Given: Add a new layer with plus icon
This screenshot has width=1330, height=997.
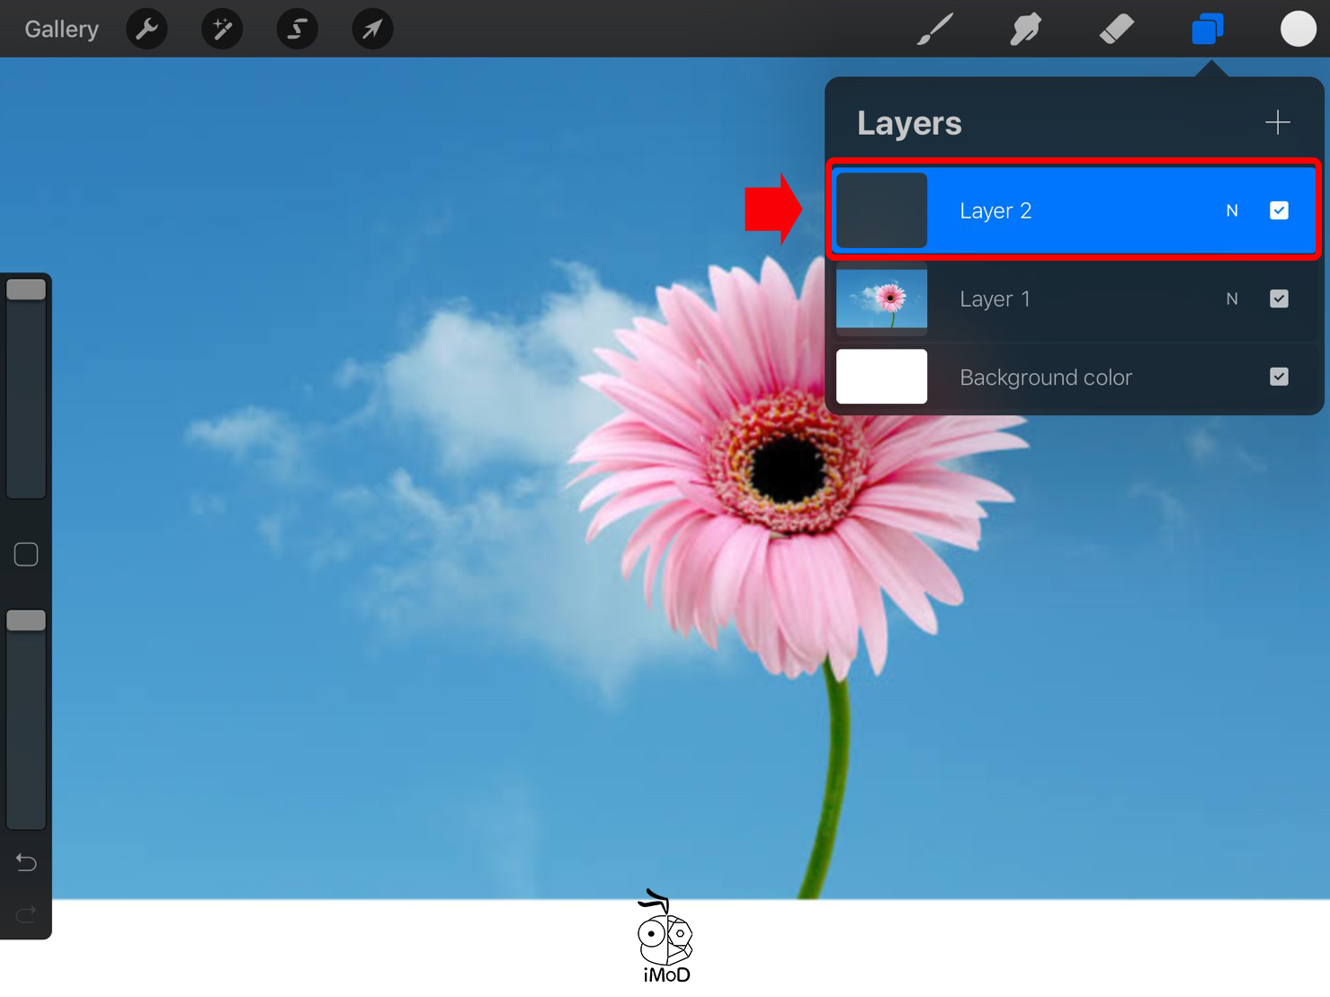Looking at the screenshot, I should 1277,122.
